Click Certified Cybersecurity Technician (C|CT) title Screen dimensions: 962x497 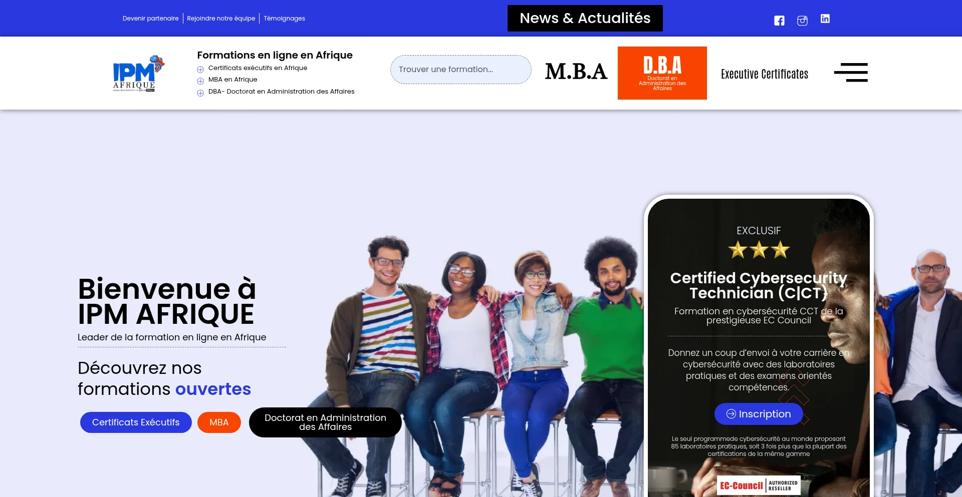(759, 285)
